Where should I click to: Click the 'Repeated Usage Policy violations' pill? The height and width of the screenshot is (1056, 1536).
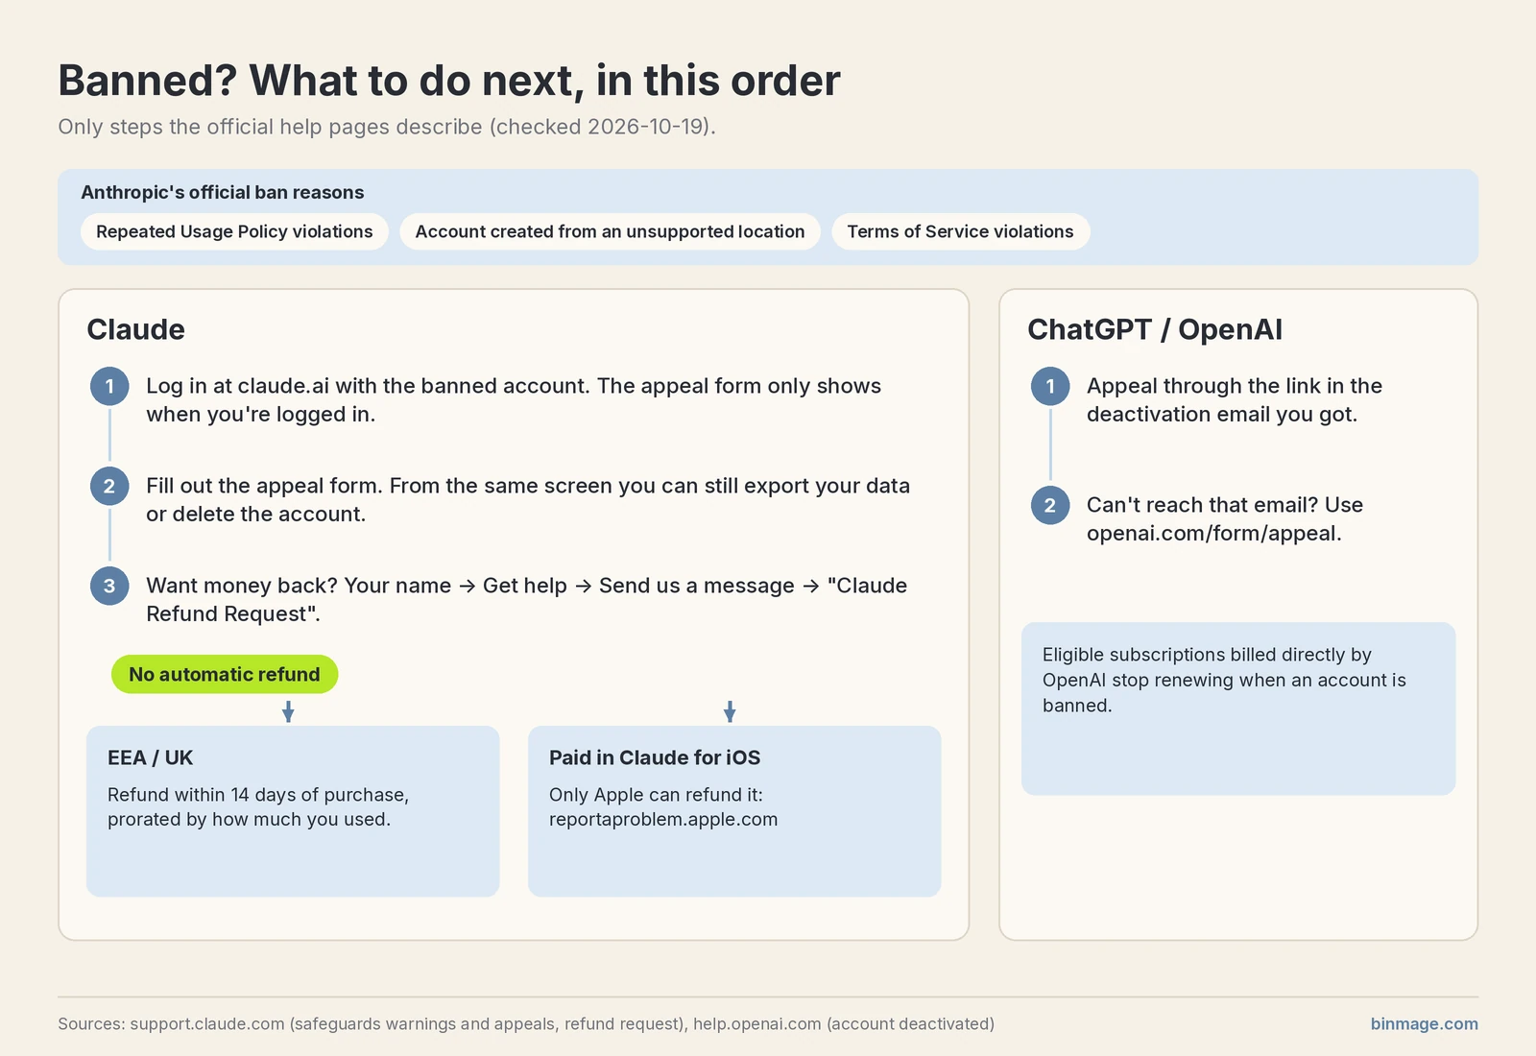(x=234, y=231)
